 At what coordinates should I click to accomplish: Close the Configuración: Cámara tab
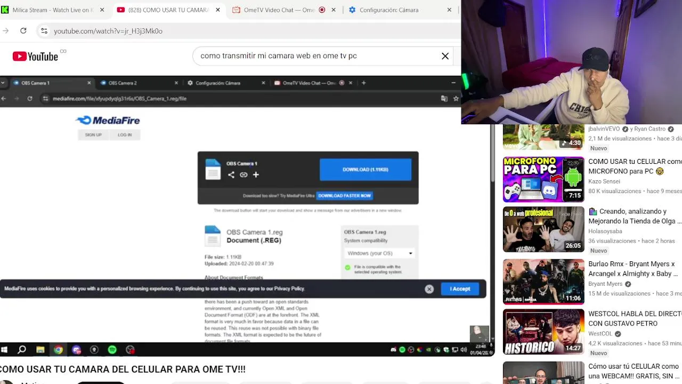(449, 10)
